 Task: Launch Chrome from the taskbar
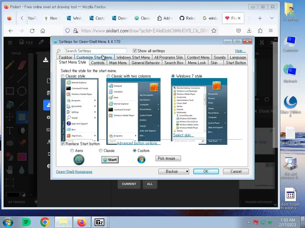click(x=45, y=222)
